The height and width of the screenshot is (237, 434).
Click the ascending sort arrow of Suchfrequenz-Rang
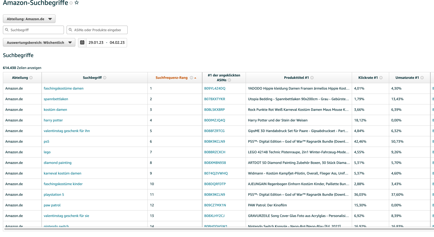point(195,78)
